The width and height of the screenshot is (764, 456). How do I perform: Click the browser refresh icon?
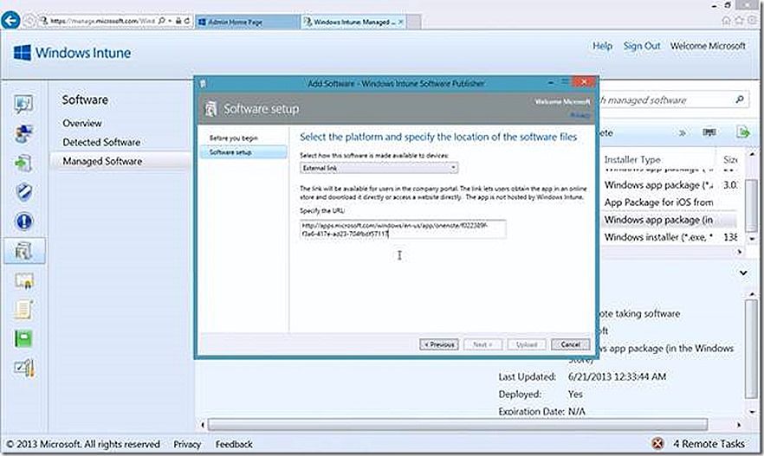[187, 21]
